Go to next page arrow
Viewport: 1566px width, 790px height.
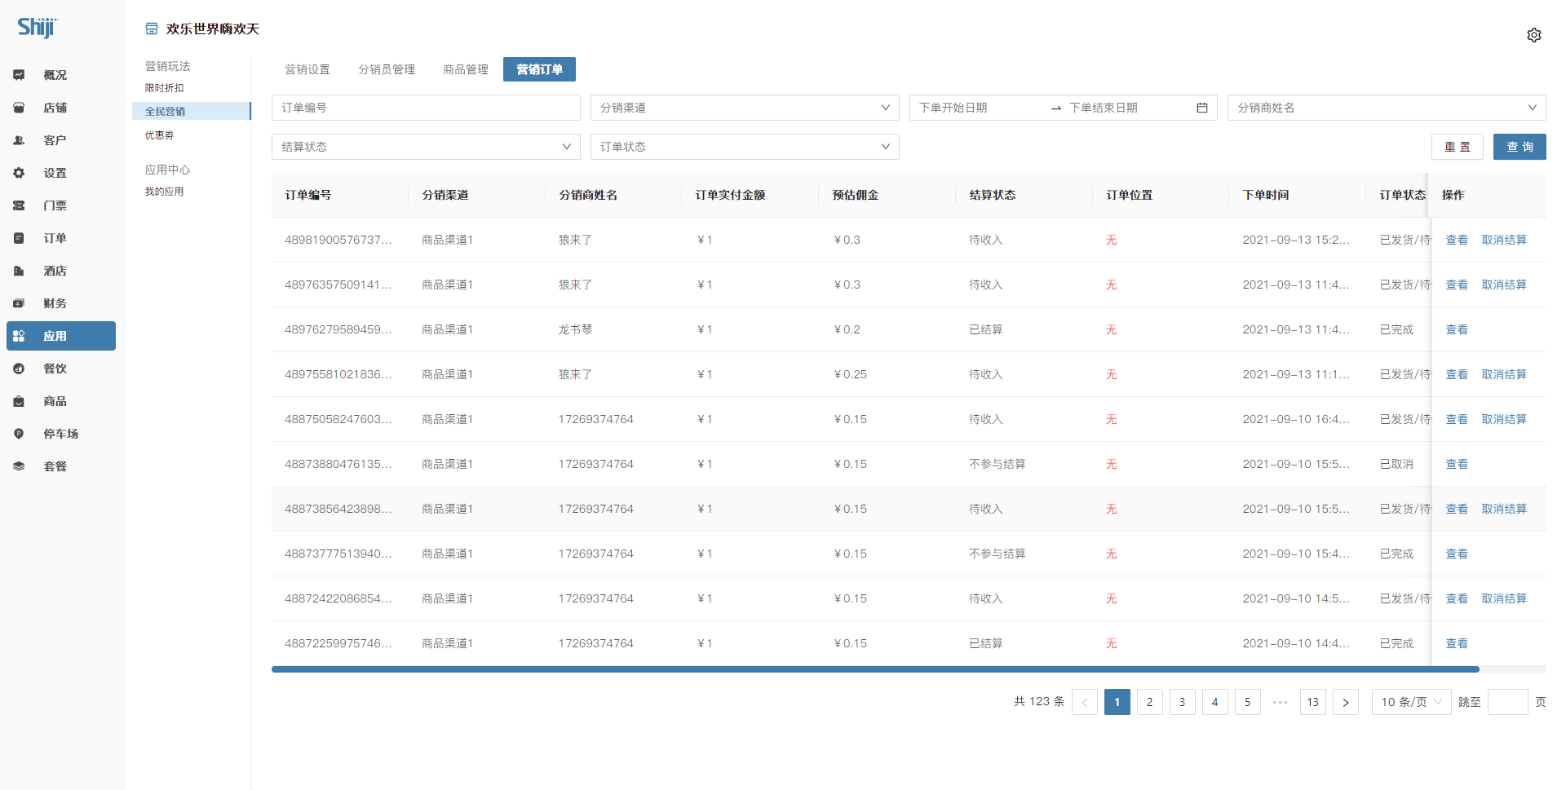tap(1346, 702)
